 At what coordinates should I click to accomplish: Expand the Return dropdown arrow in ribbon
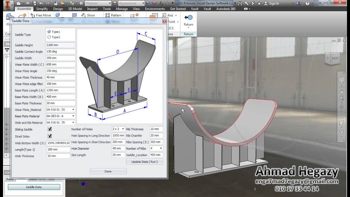(188, 28)
